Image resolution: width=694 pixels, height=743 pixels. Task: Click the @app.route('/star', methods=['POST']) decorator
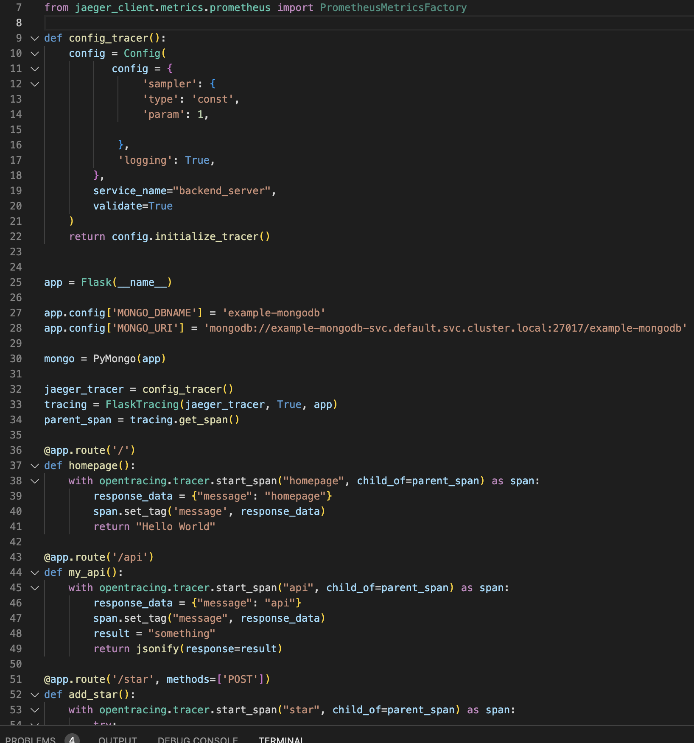click(x=157, y=679)
